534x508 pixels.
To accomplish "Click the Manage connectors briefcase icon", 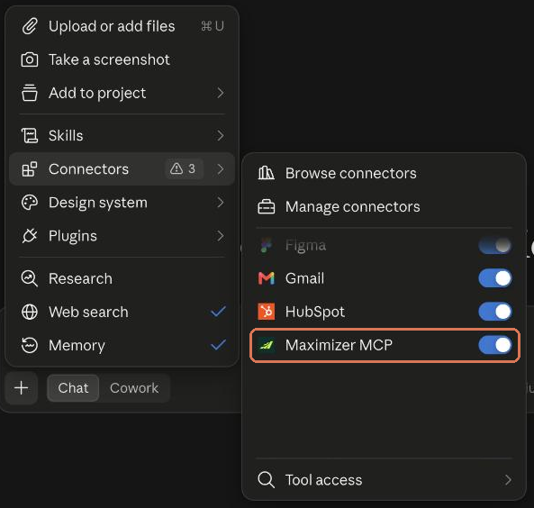I will (x=266, y=206).
